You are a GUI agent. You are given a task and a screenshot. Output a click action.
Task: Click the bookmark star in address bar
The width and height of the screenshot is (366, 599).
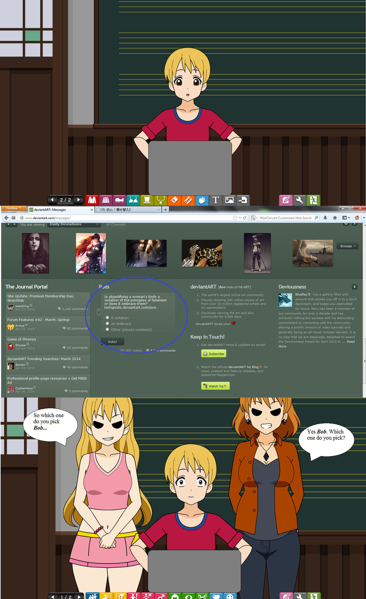pos(235,218)
